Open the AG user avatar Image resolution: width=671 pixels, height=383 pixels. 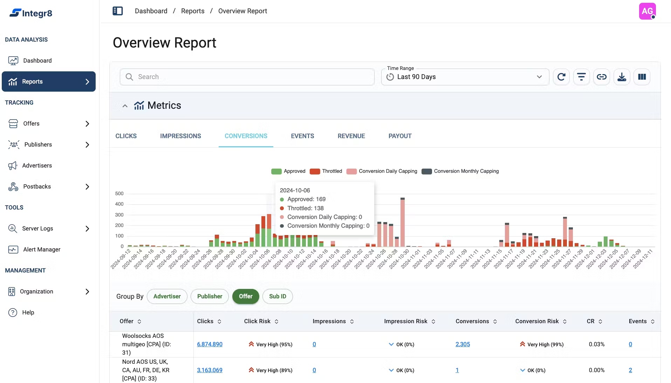point(647,11)
